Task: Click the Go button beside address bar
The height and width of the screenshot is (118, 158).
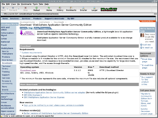Action: click(x=155, y=14)
